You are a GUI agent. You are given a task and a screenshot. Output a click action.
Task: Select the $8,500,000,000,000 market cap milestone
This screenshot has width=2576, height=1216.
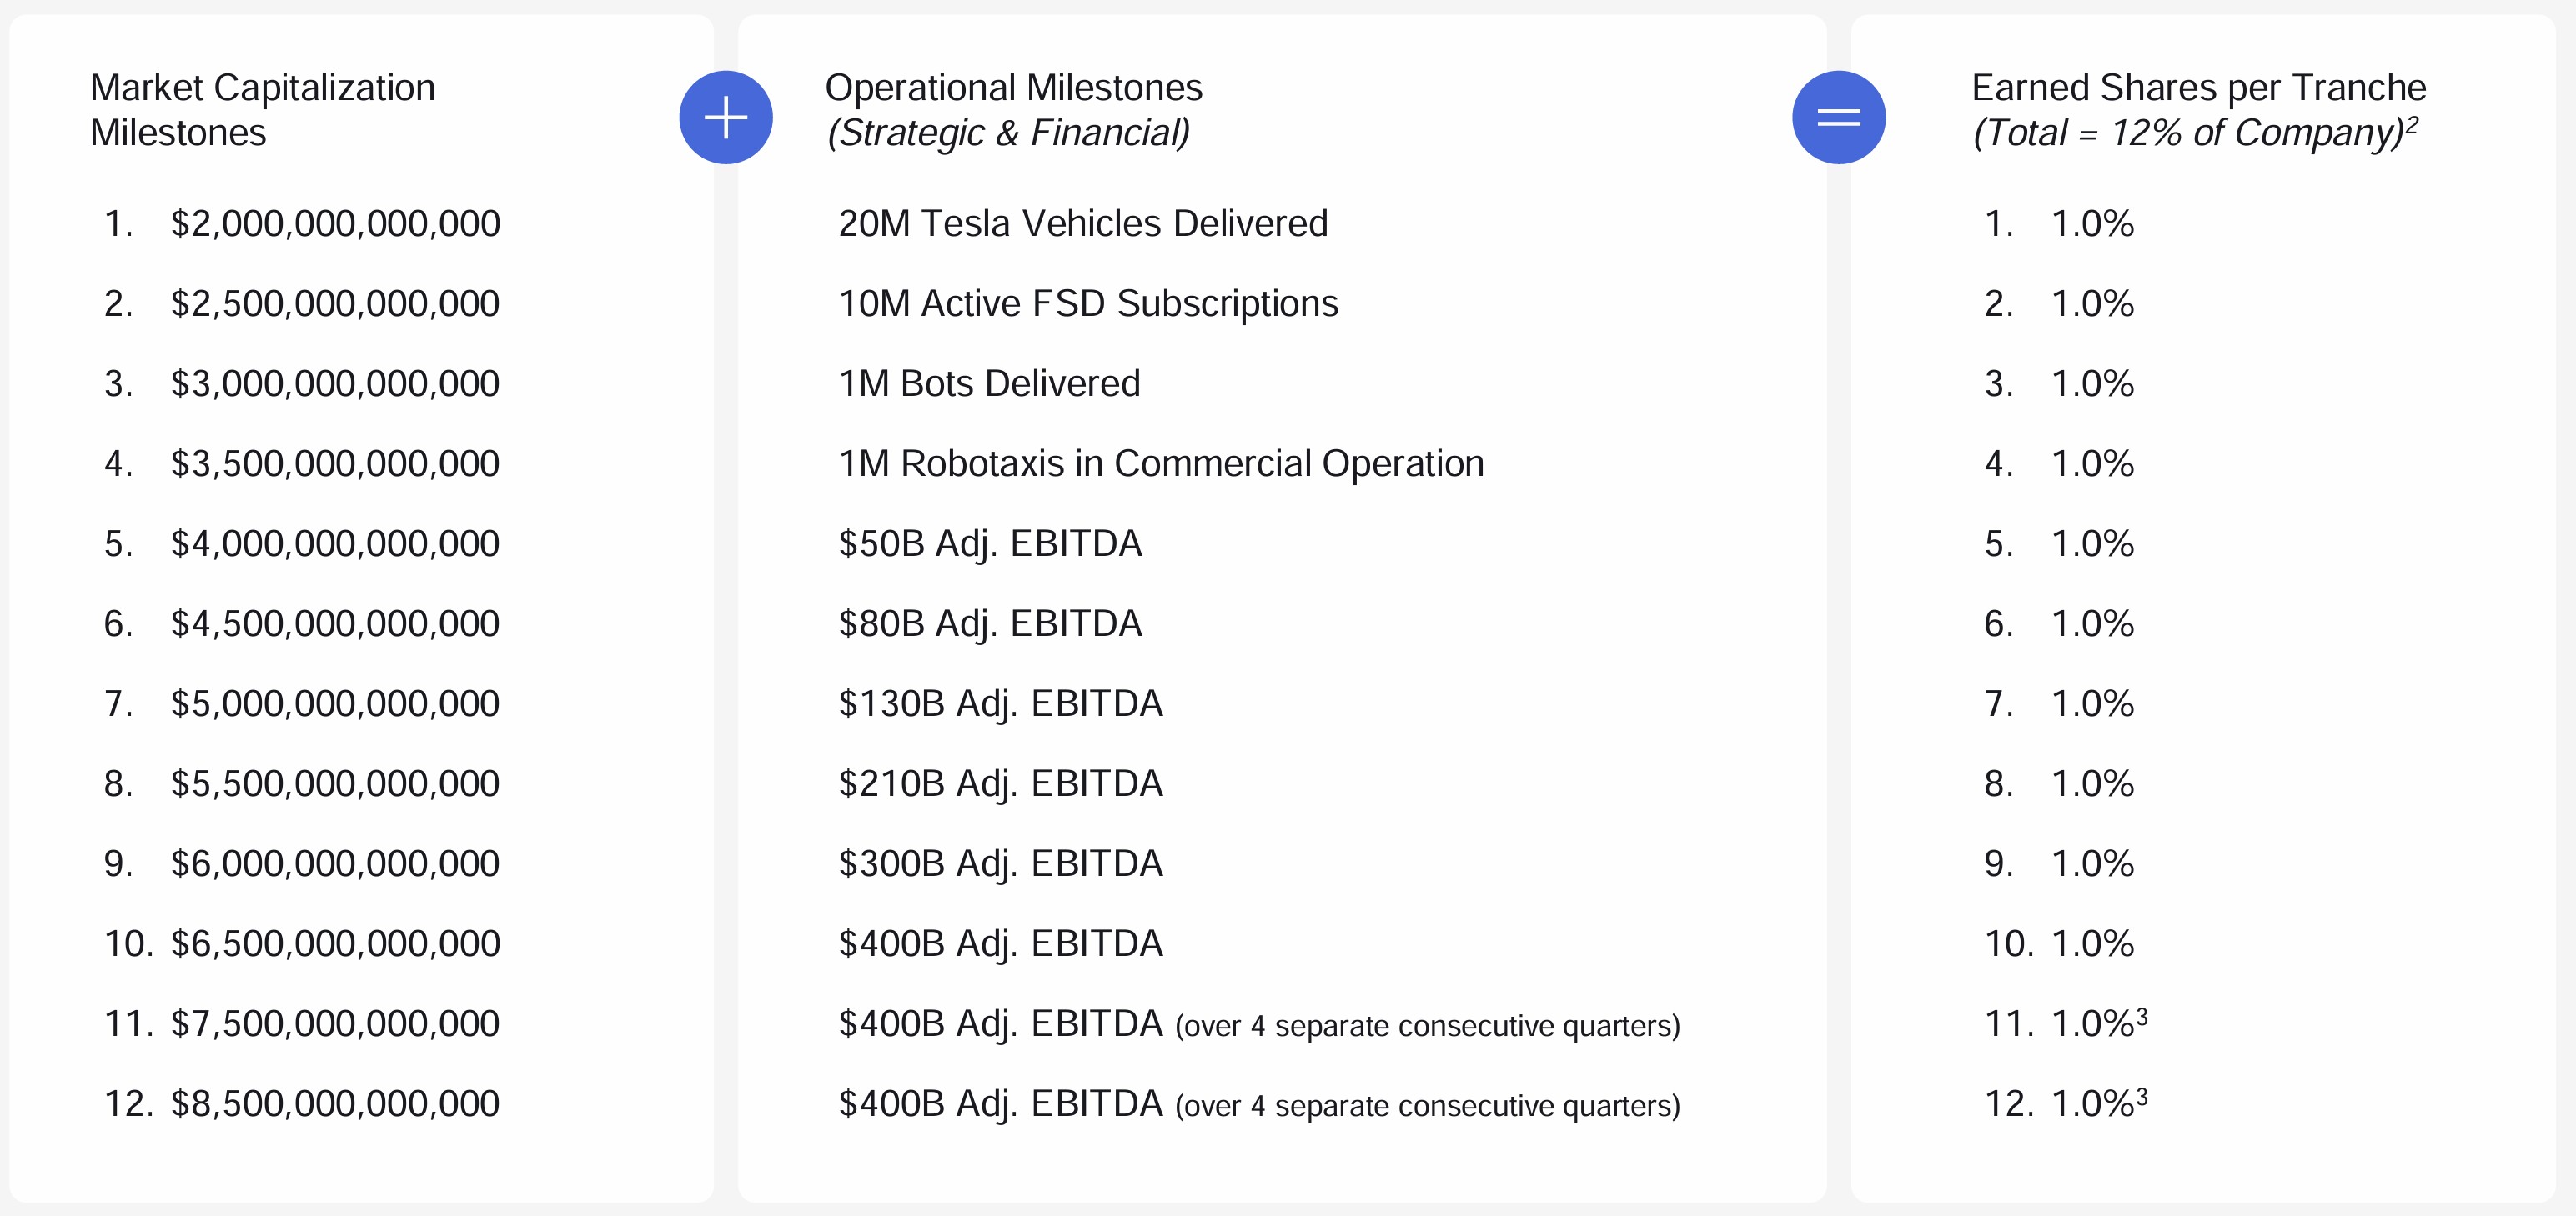(x=335, y=1103)
